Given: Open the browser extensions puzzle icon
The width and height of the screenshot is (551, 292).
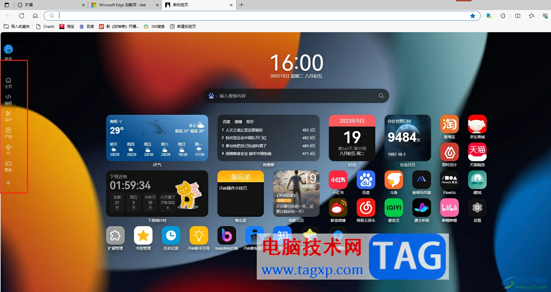Looking at the screenshot, I should tap(503, 16).
